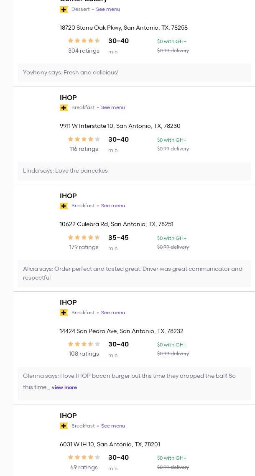Expand Glenna's review with view more

[x=64, y=387]
